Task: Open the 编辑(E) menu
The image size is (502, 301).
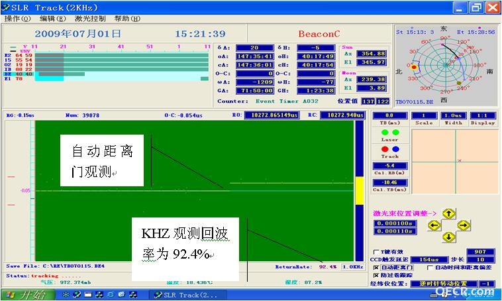Action: (52, 19)
